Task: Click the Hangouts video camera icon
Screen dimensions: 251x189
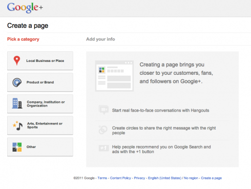Action: 103,110
